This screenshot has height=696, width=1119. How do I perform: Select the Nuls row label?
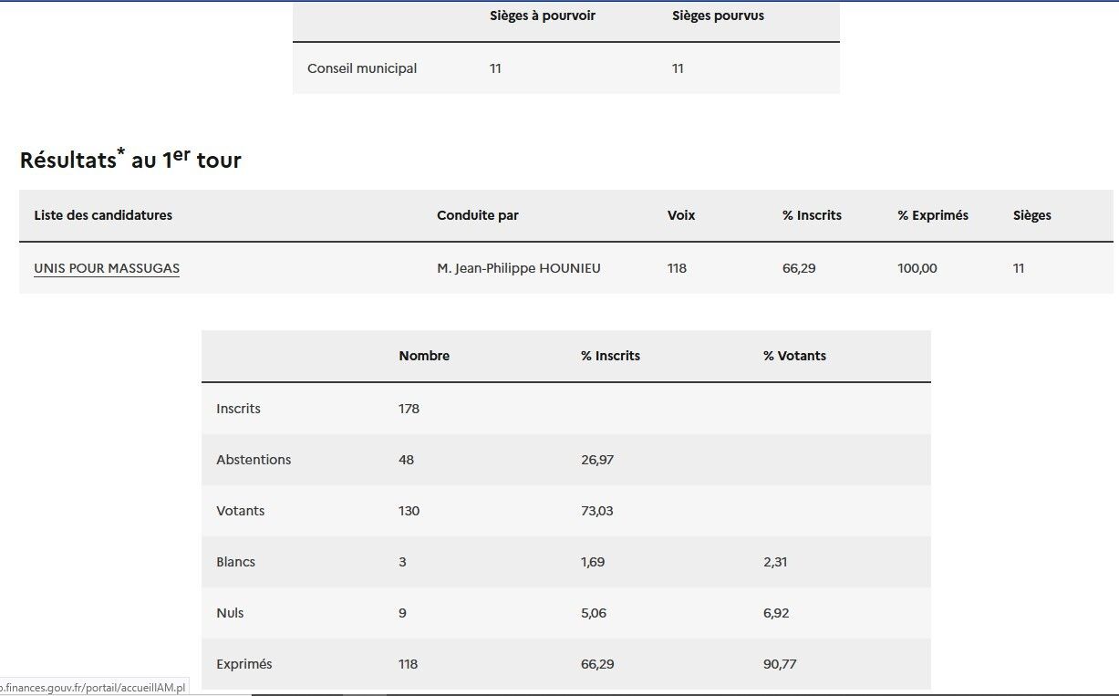point(230,613)
